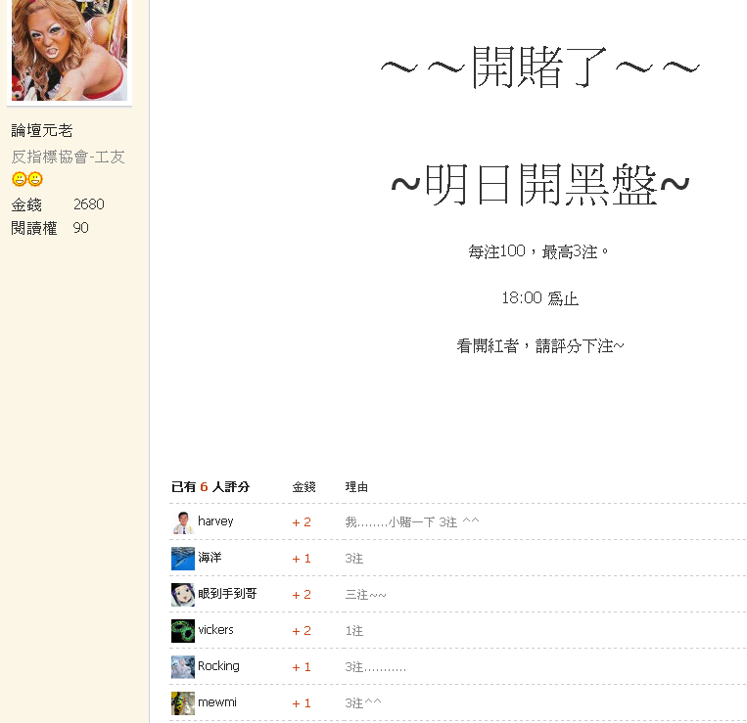Click harvey's small avatar thumbnail
This screenshot has width=747, height=723.
click(183, 522)
